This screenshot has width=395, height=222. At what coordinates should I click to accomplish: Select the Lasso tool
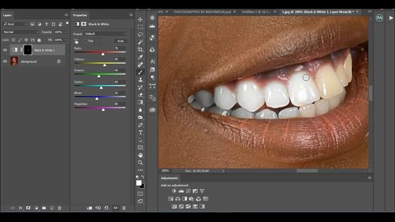pos(140,35)
